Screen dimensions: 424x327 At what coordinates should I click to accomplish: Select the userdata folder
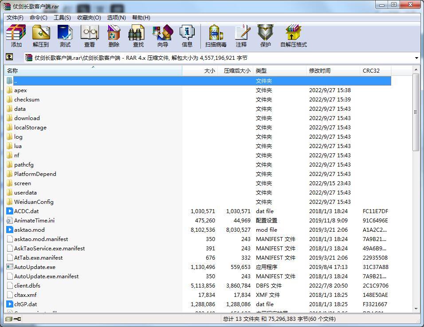pyautogui.click(x=198, y=192)
